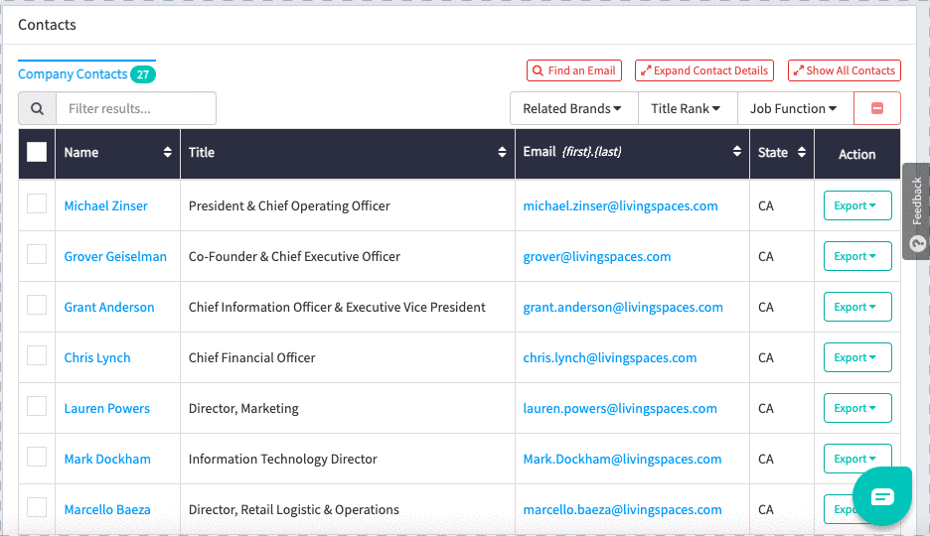Click email marcello.baeza@livingspaces.com
930x536 pixels.
point(622,510)
